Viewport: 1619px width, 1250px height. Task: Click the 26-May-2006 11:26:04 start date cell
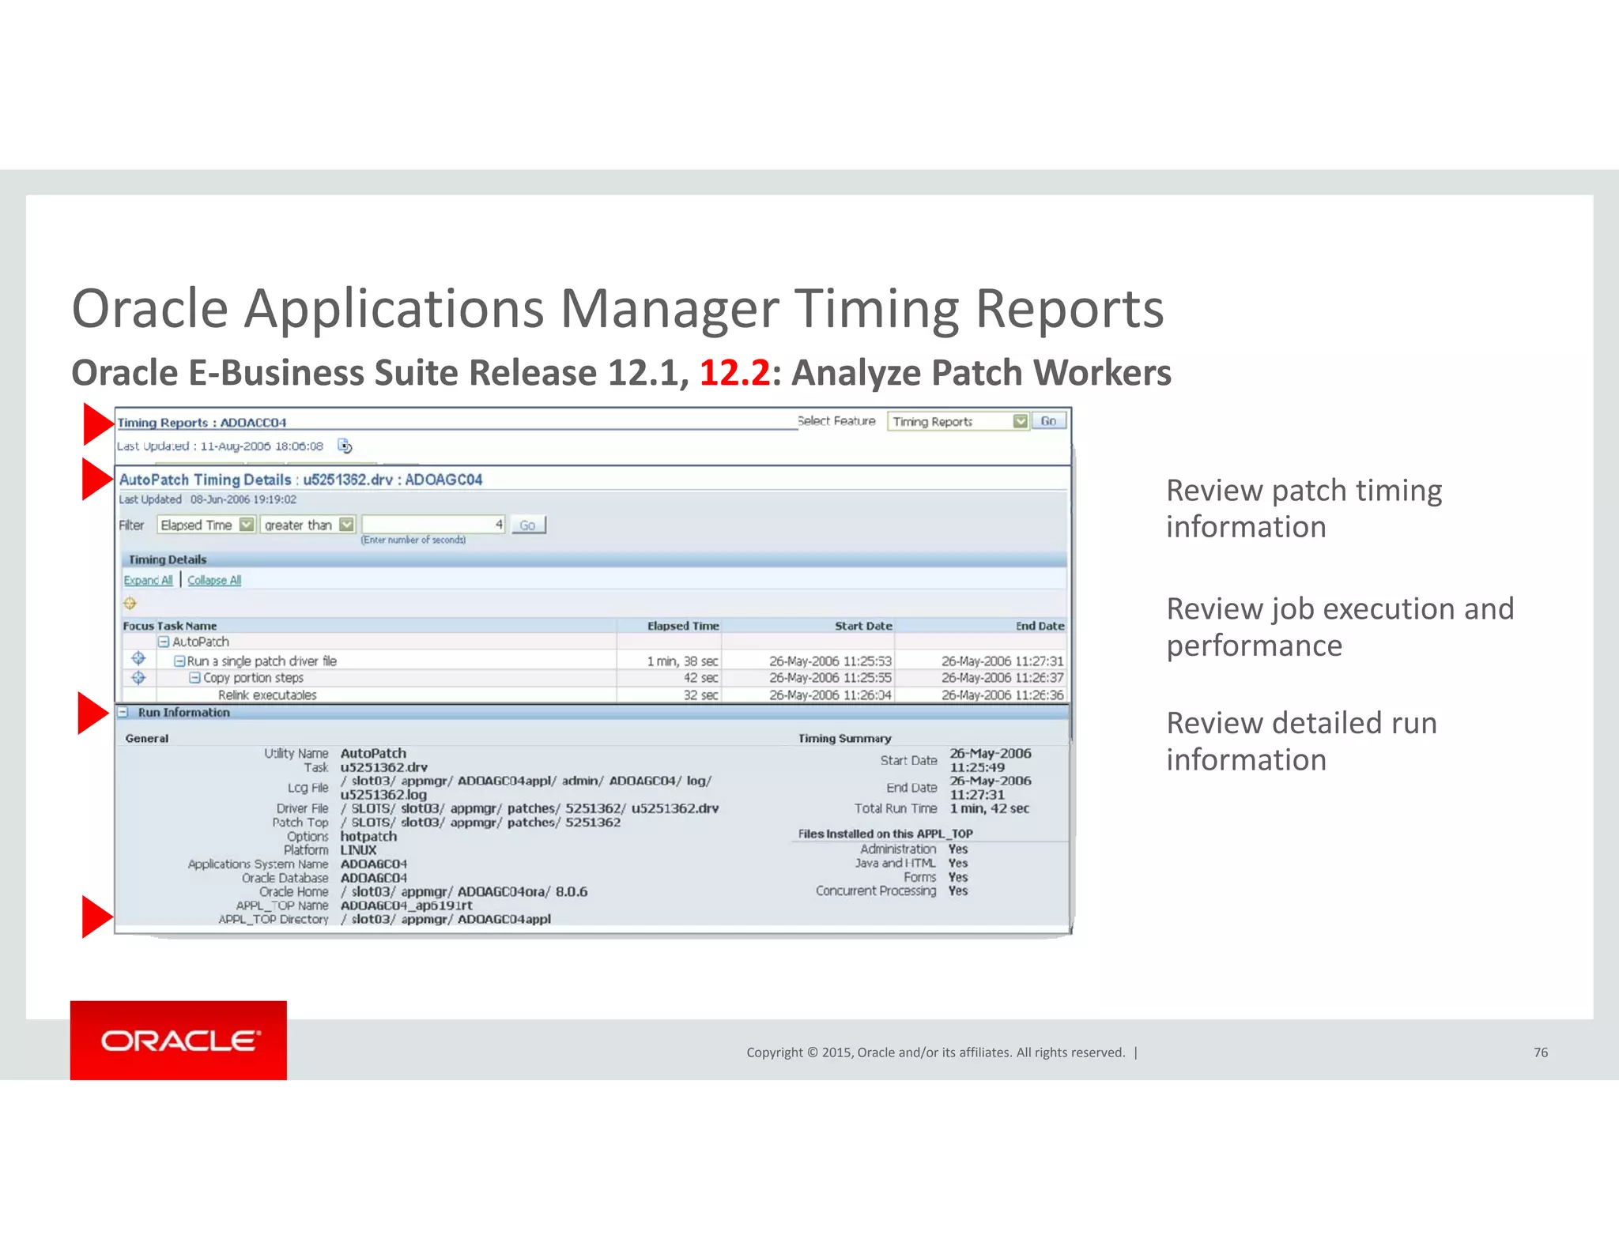coord(830,695)
